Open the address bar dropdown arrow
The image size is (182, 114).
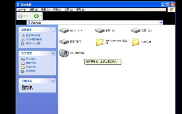161,23
